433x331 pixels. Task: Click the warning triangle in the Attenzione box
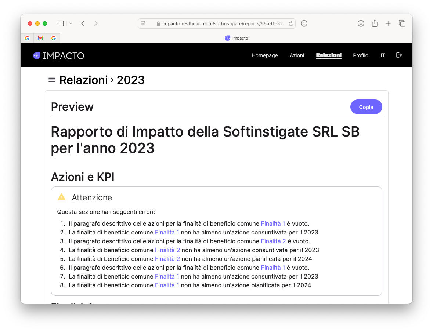click(61, 197)
